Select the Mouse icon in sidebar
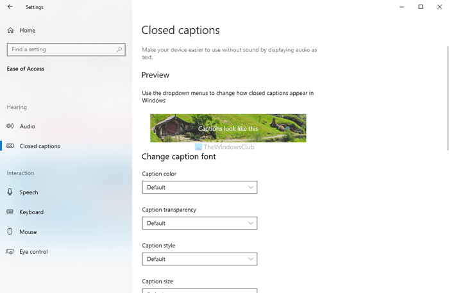 pos(10,232)
